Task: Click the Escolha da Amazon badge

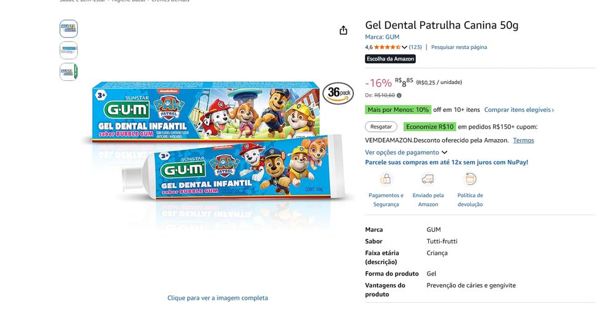Action: pyautogui.click(x=390, y=59)
